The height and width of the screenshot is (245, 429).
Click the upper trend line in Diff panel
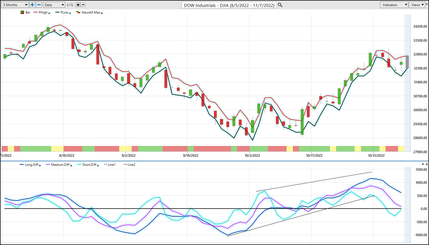(x=314, y=182)
